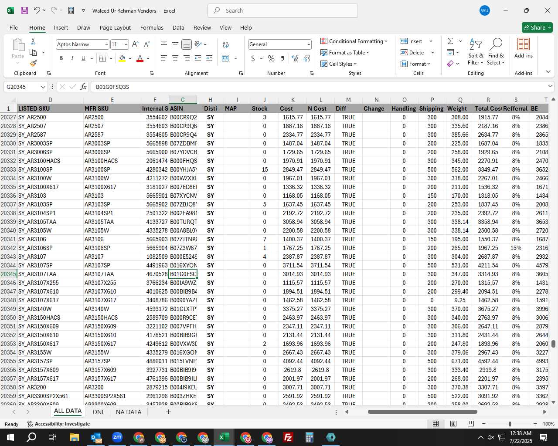Cut selection with the scissors icon
The height and width of the screenshot is (446, 558).
point(33,41)
